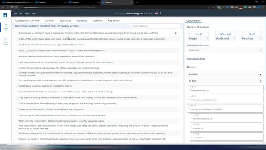Select the 'Benefits of essential oils' H3 item
Screen dimensions: 266x150
(x=227, y=117)
